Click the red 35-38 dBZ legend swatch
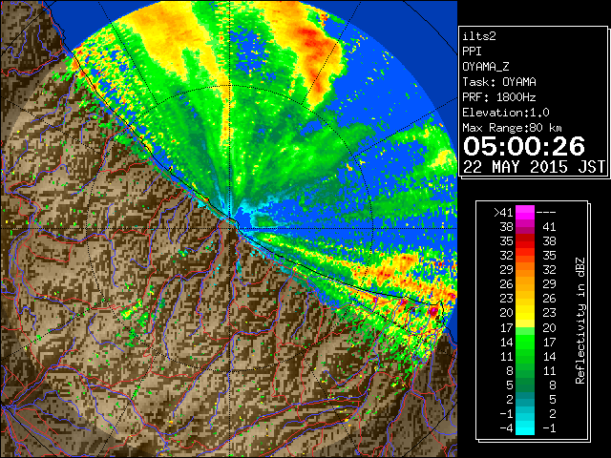The width and height of the screenshot is (611, 458). [x=525, y=241]
